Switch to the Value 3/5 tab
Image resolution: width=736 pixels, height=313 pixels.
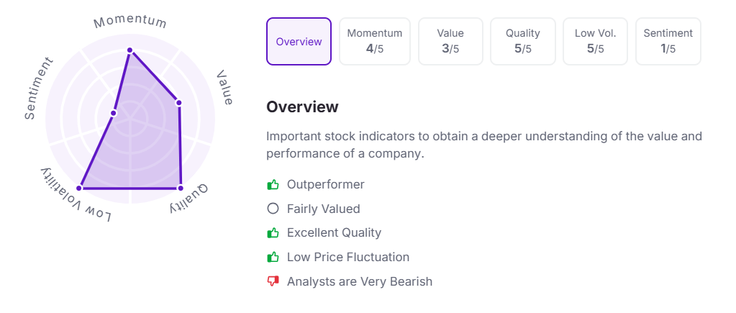[450, 42]
